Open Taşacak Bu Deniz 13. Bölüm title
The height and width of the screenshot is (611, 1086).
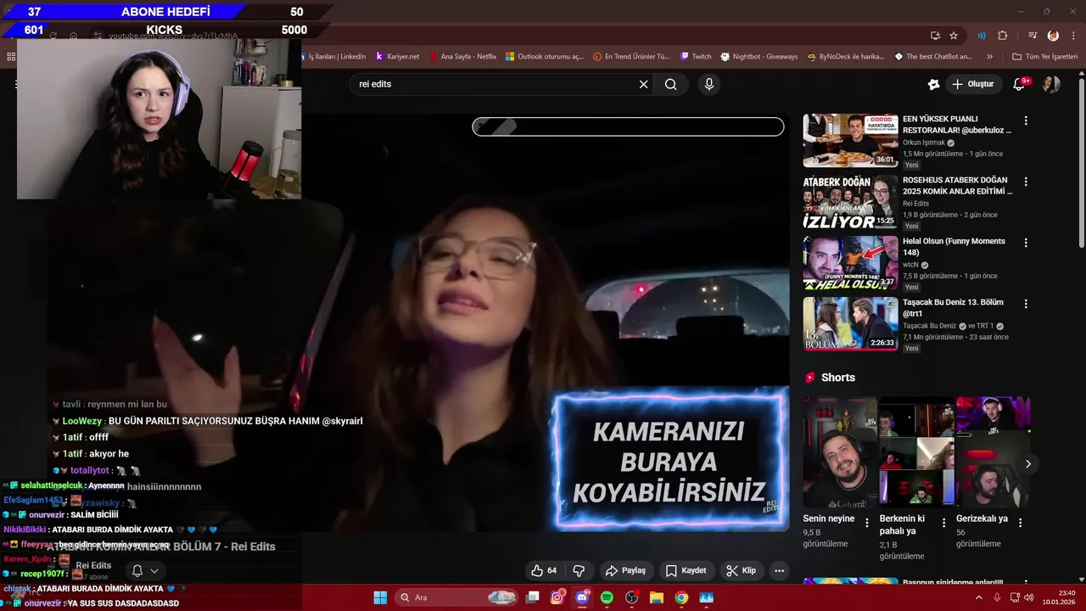tap(953, 308)
